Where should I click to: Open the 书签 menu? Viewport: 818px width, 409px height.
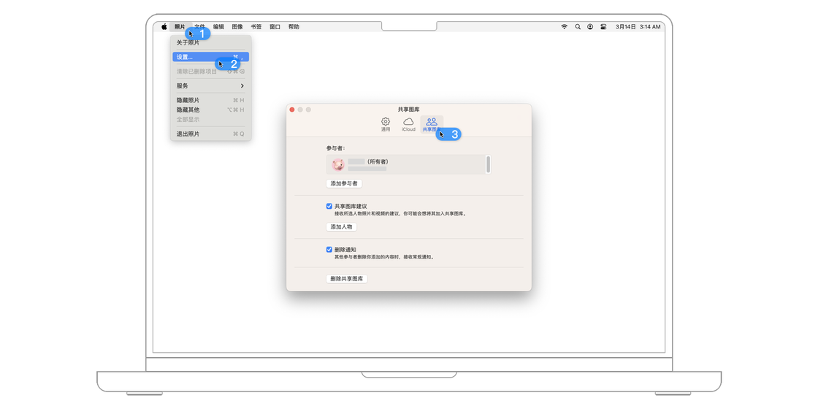click(256, 26)
